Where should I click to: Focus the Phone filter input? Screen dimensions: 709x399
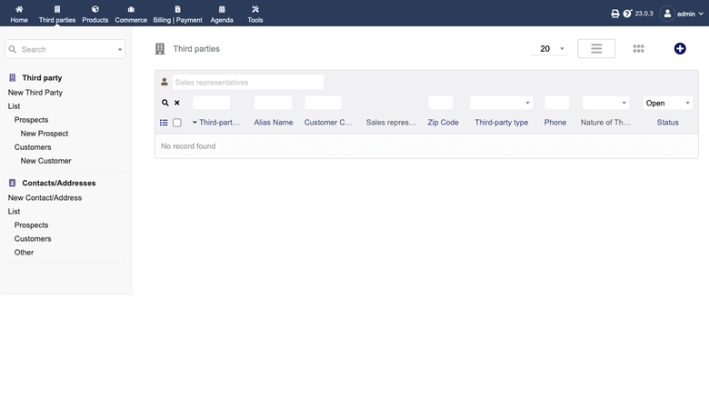557,103
